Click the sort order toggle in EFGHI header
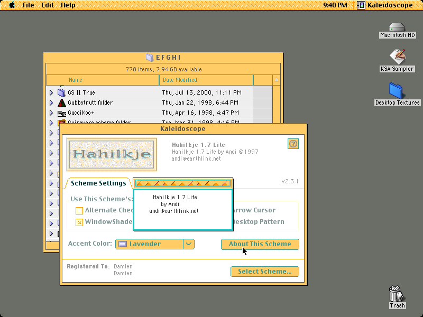 (277, 80)
